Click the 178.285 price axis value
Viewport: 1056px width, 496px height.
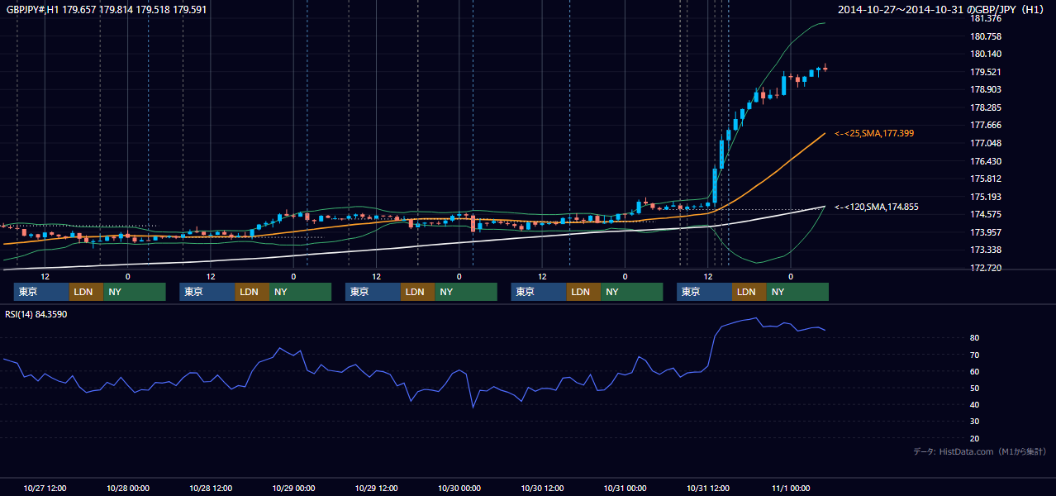985,107
